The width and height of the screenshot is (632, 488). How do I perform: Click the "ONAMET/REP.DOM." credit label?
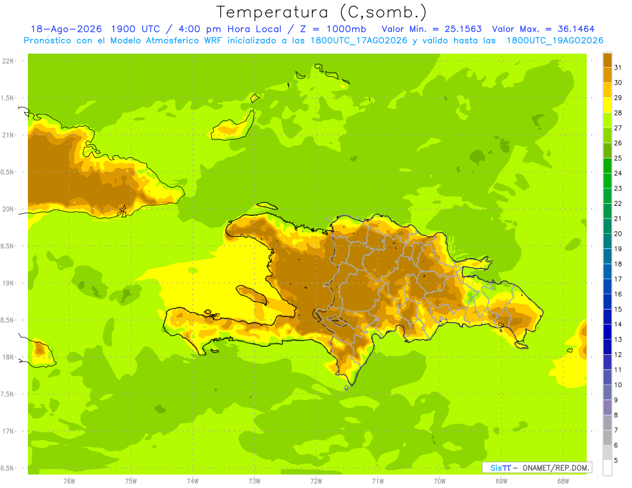[x=556, y=467]
